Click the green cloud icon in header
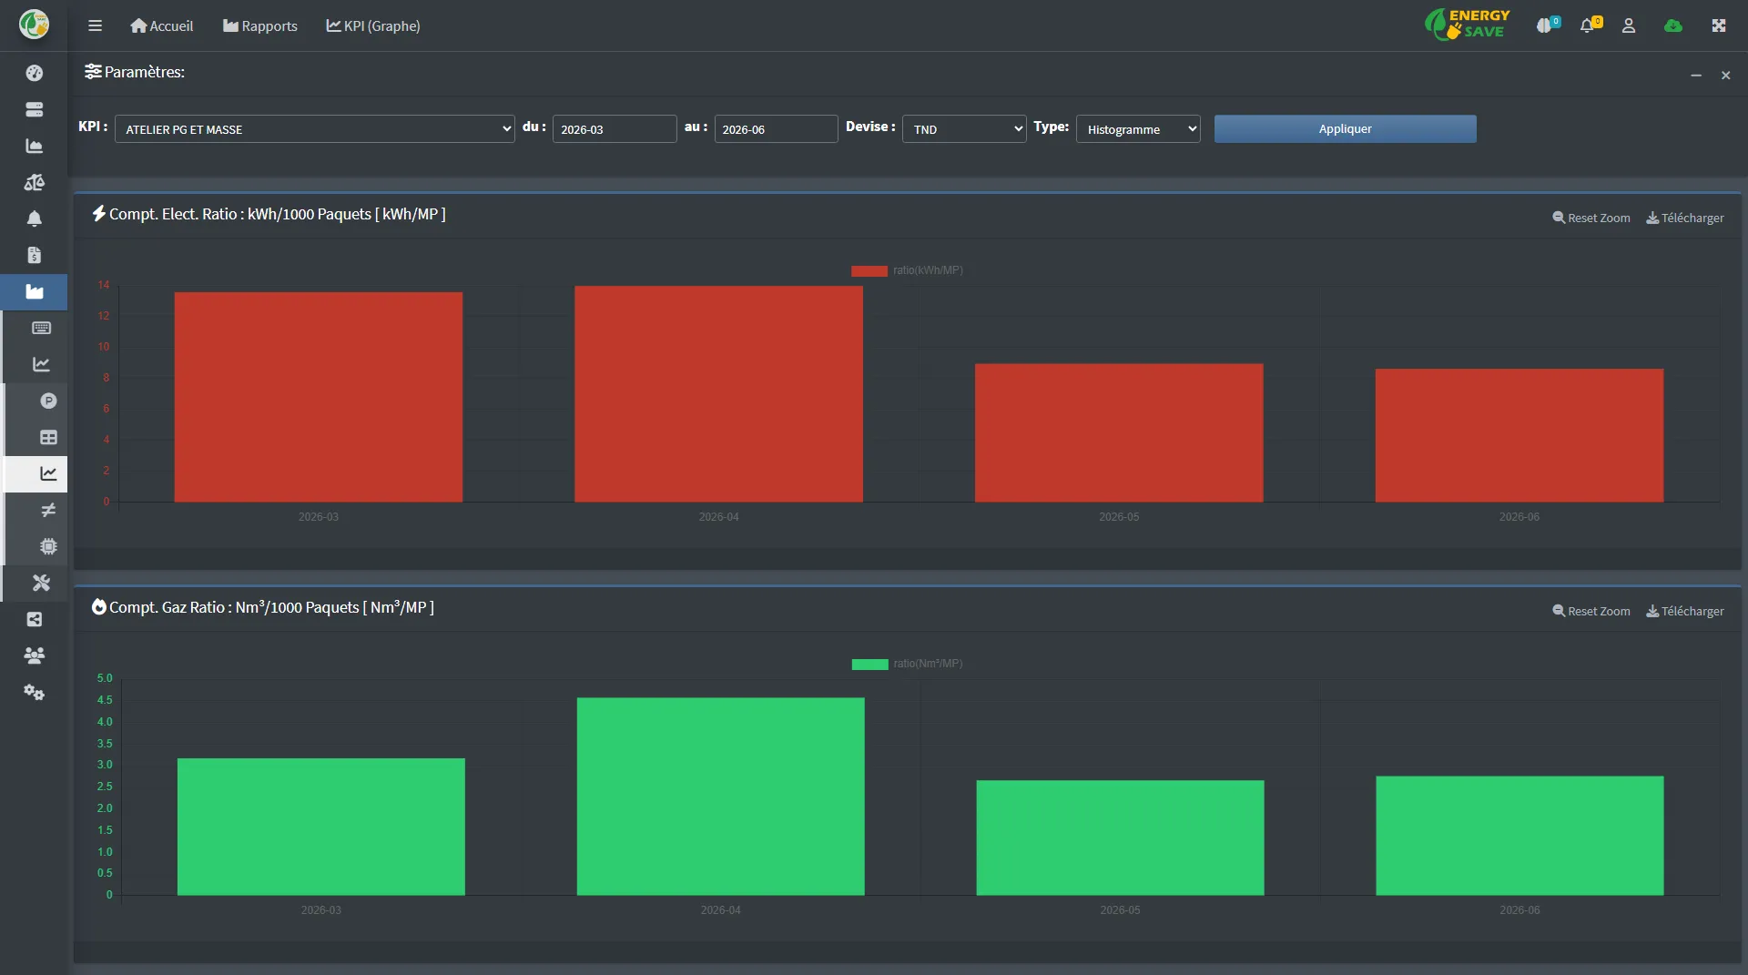The height and width of the screenshot is (975, 1748). [1673, 25]
